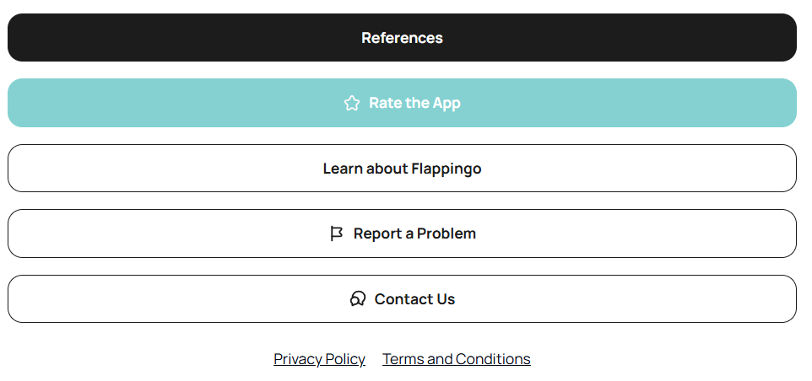The height and width of the screenshot is (381, 812).
Task: Open the Privacy Policy link
Action: [319, 359]
